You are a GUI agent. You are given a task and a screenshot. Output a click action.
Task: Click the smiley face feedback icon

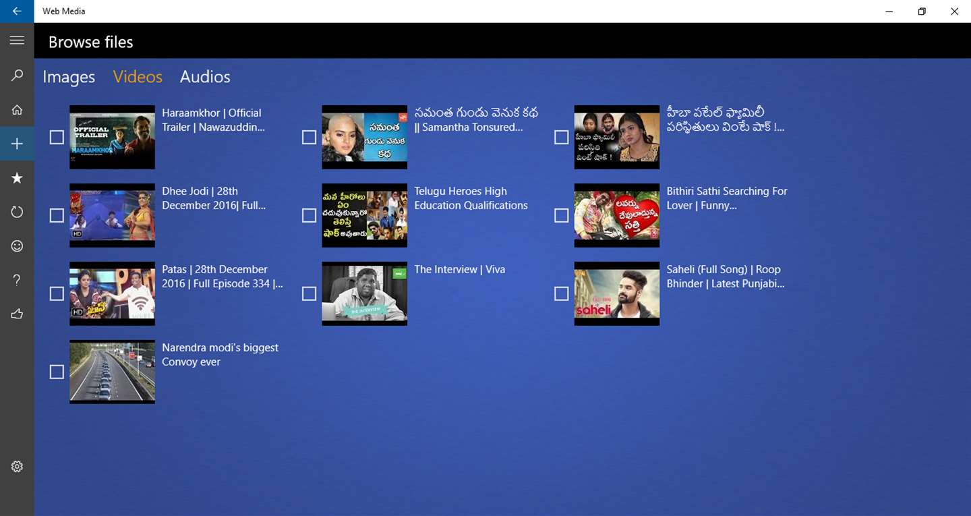tap(17, 246)
